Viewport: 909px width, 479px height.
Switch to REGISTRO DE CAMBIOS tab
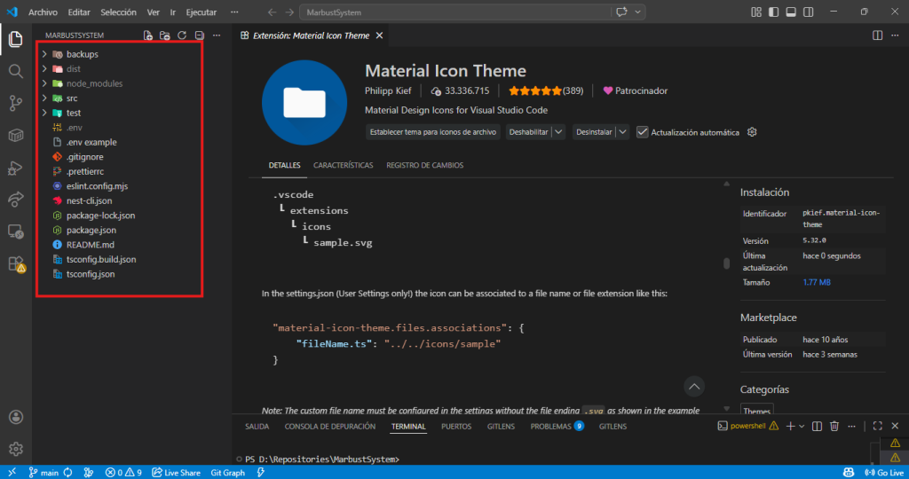click(x=425, y=165)
